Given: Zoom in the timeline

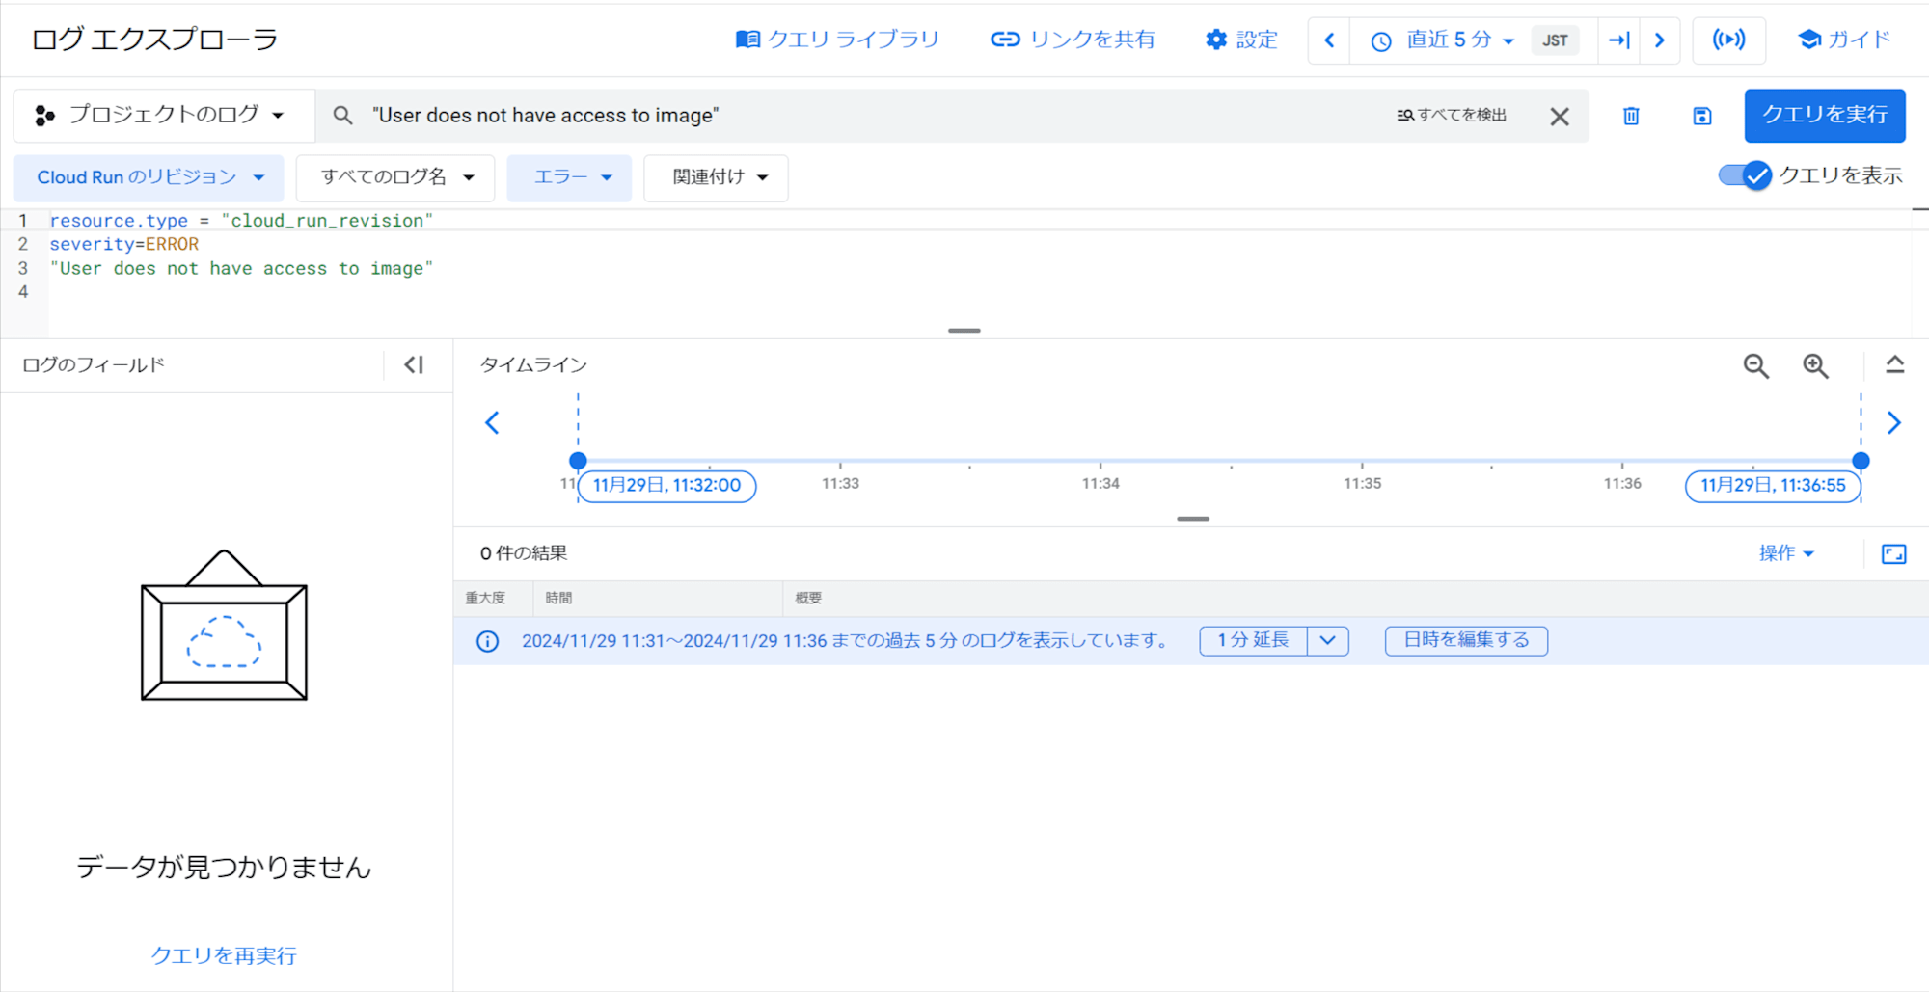Looking at the screenshot, I should [x=1816, y=366].
